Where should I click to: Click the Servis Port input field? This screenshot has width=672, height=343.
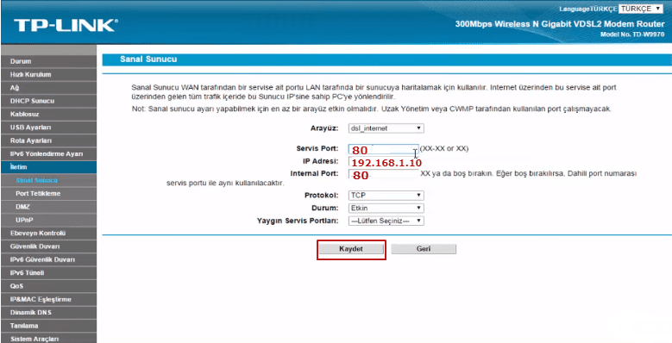[383, 149]
